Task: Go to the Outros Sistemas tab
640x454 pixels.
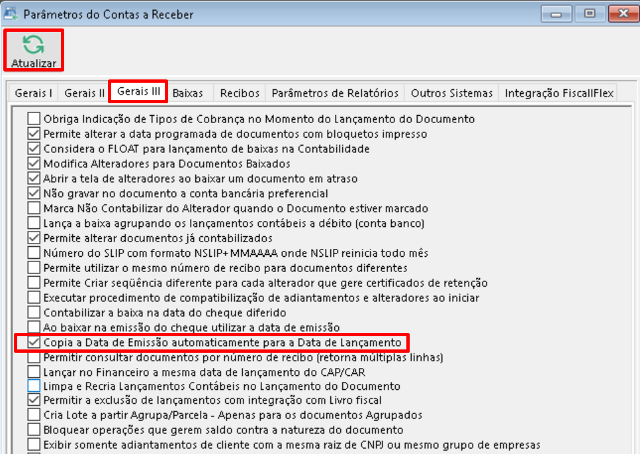Action: [451, 93]
